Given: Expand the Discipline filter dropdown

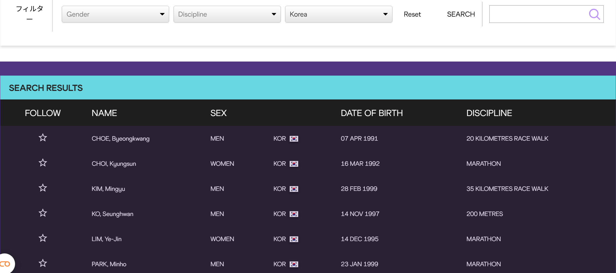Looking at the screenshot, I should pyautogui.click(x=227, y=14).
